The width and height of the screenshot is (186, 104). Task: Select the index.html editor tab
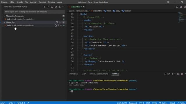pos(76,7)
